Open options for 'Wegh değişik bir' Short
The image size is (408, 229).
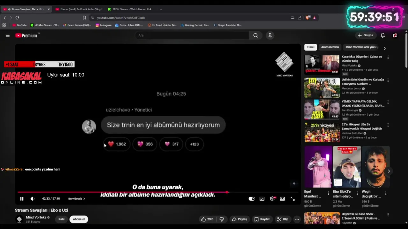386,193
